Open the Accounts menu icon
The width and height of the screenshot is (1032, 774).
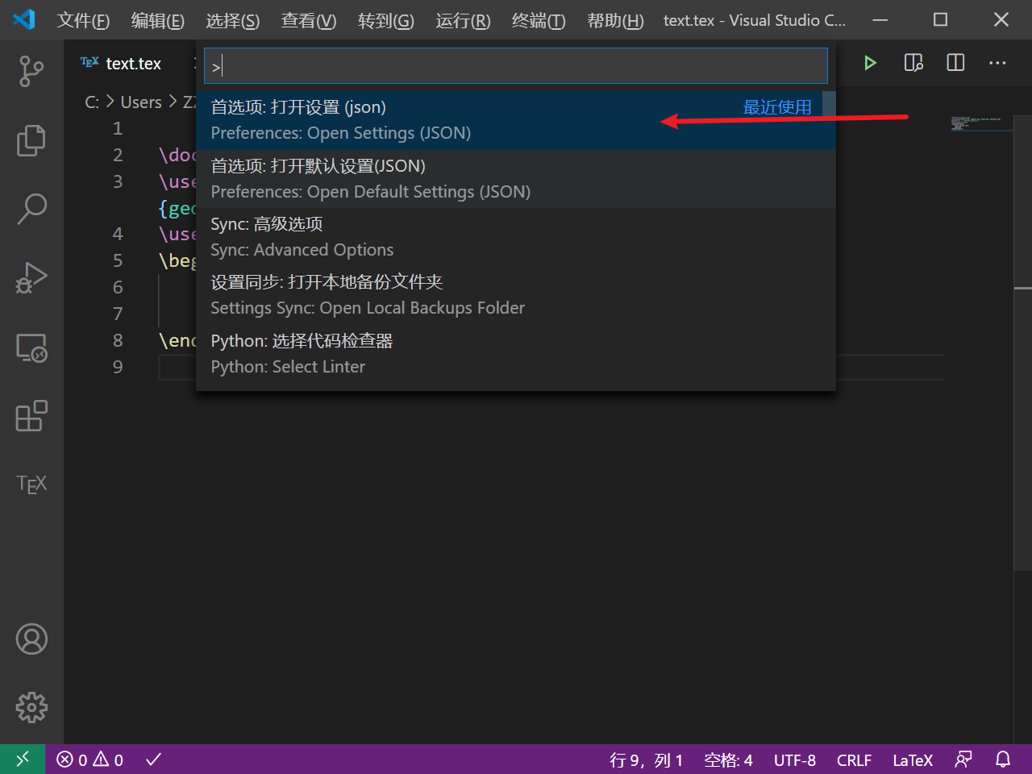tap(31, 639)
